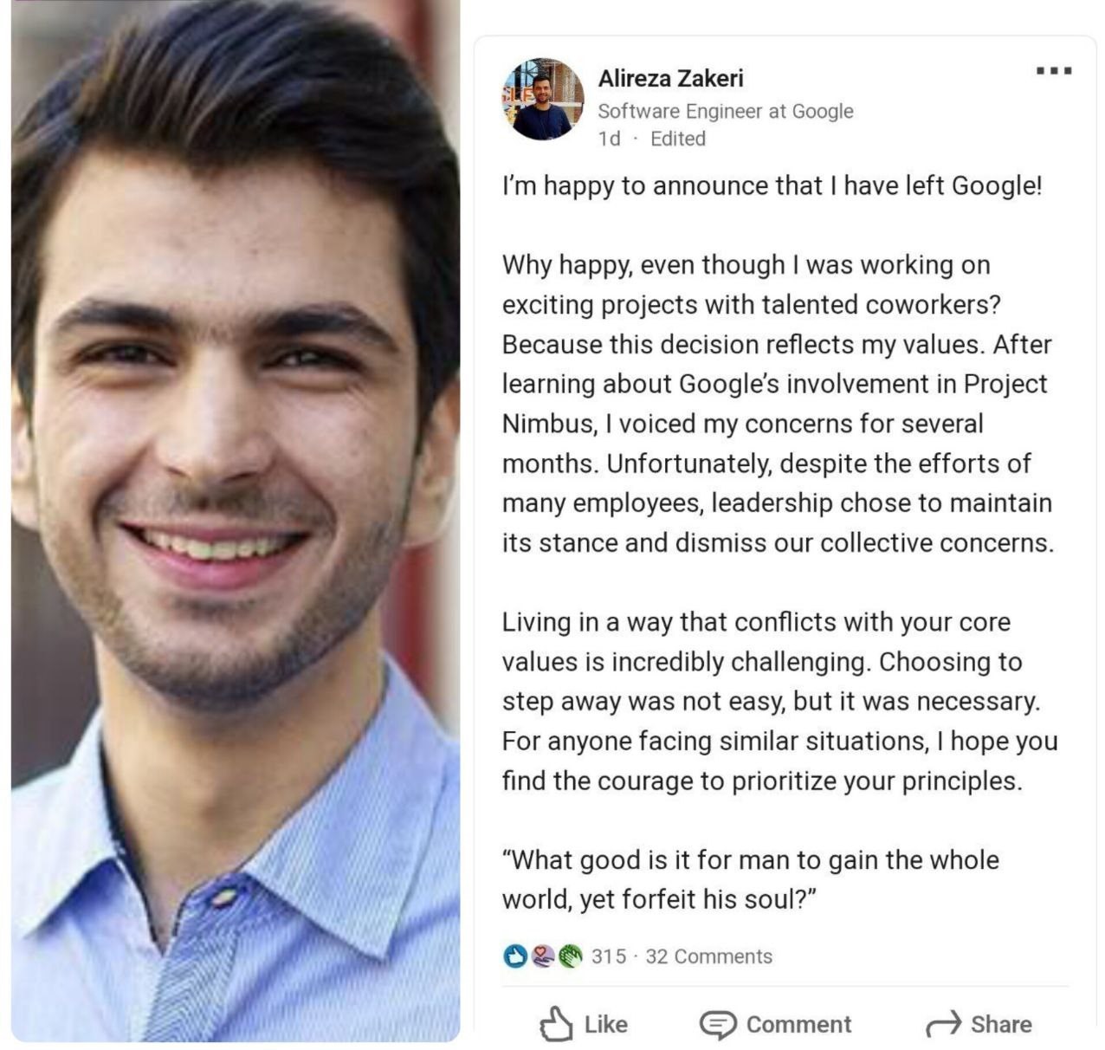Click the Edited label on the post
The width and height of the screenshot is (1105, 1050).
click(677, 139)
